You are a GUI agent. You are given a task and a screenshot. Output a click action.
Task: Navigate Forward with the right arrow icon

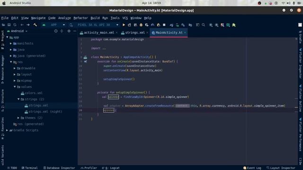click(x=28, y=25)
